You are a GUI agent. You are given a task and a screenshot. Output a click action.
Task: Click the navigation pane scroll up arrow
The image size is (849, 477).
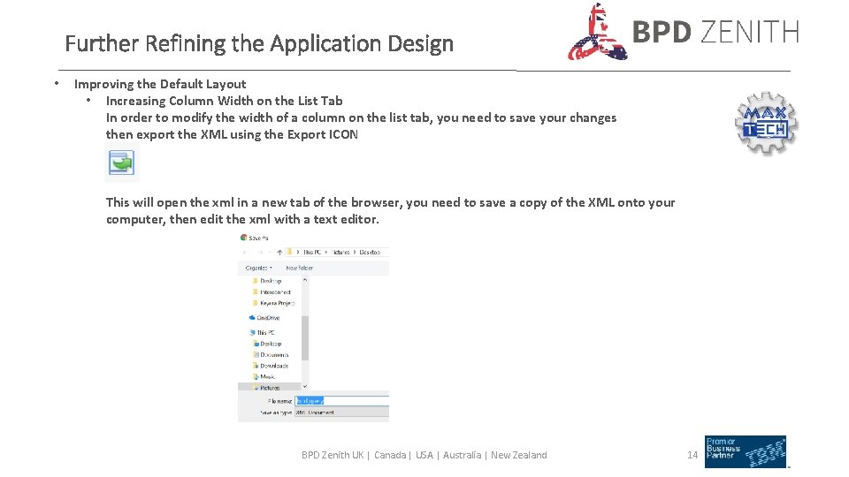pyautogui.click(x=305, y=280)
